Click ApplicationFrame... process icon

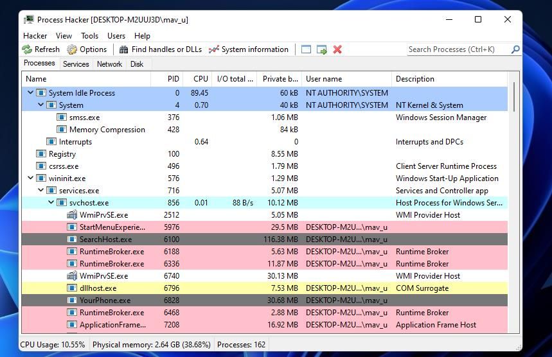(72, 325)
